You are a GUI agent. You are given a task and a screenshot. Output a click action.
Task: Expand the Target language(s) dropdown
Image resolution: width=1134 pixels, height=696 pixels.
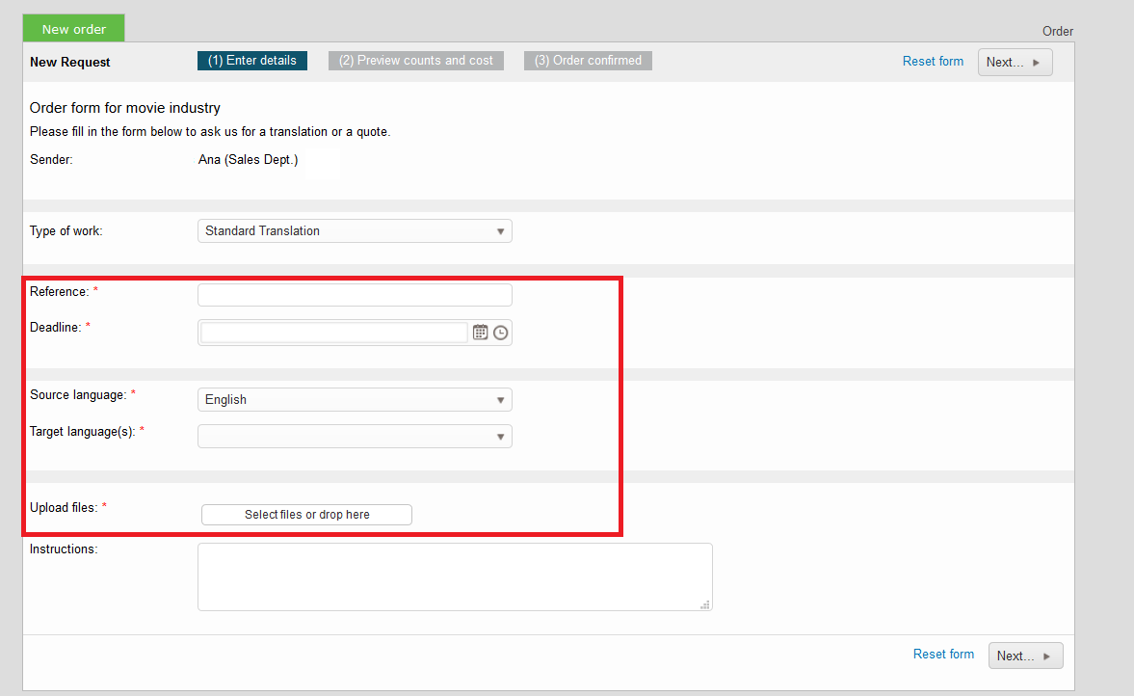355,437
